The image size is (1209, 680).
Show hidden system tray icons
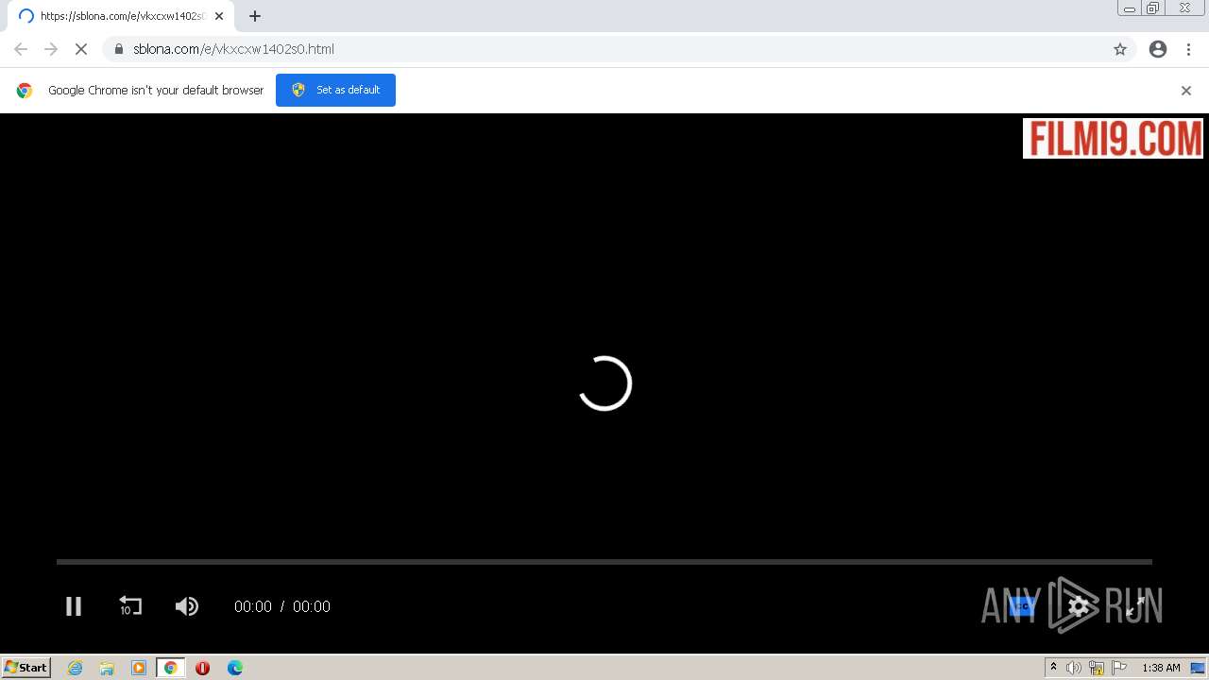1053,668
